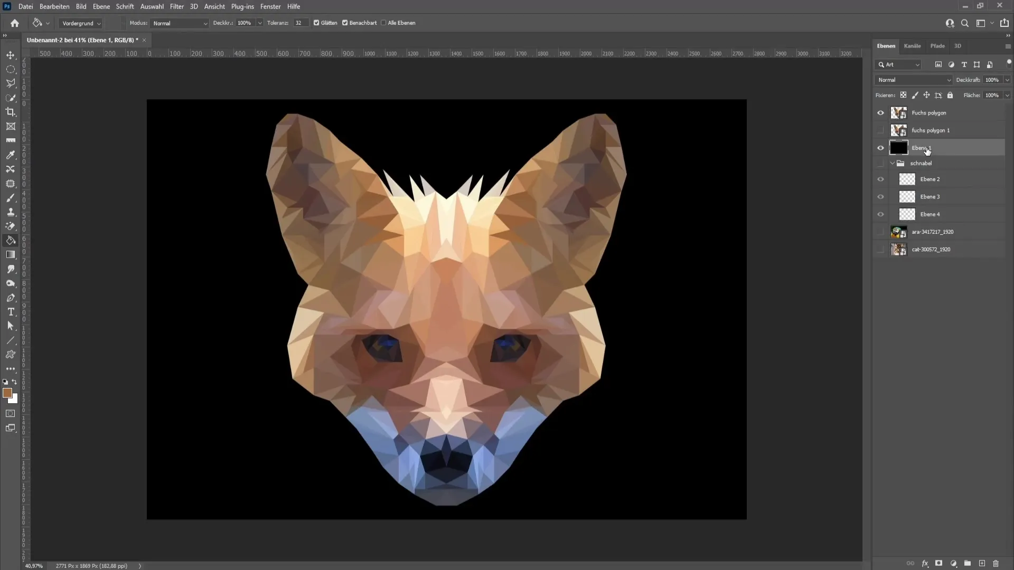
Task: Click the foreground color swatch
Action: [x=7, y=394]
